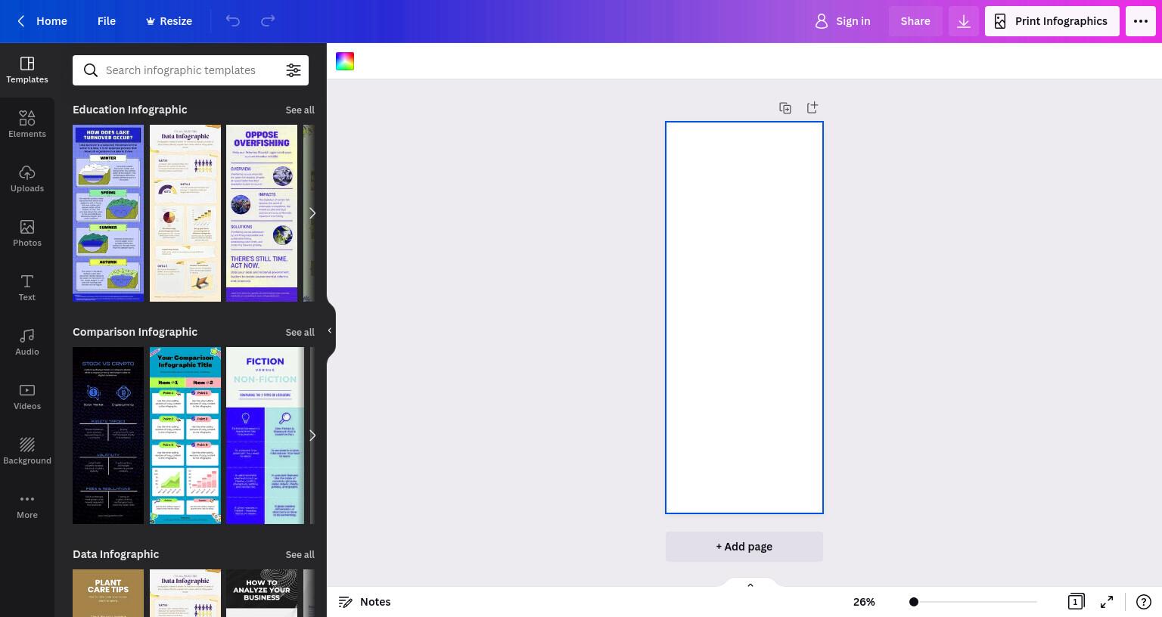Collapse the side panel

pos(330,330)
